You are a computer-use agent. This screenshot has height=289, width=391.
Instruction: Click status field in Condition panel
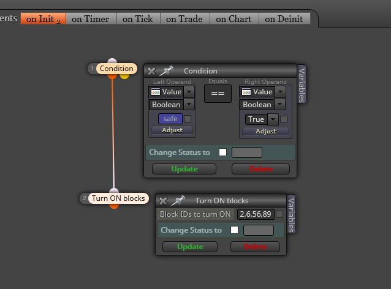(247, 152)
